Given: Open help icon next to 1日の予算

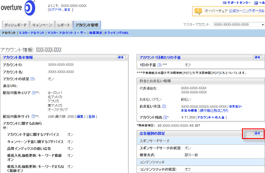Looking at the screenshot, I should pyautogui.click(x=159, y=65).
